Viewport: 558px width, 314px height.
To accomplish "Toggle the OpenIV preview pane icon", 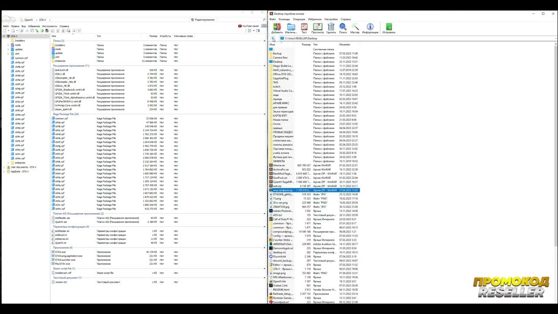I will (x=258, y=31).
